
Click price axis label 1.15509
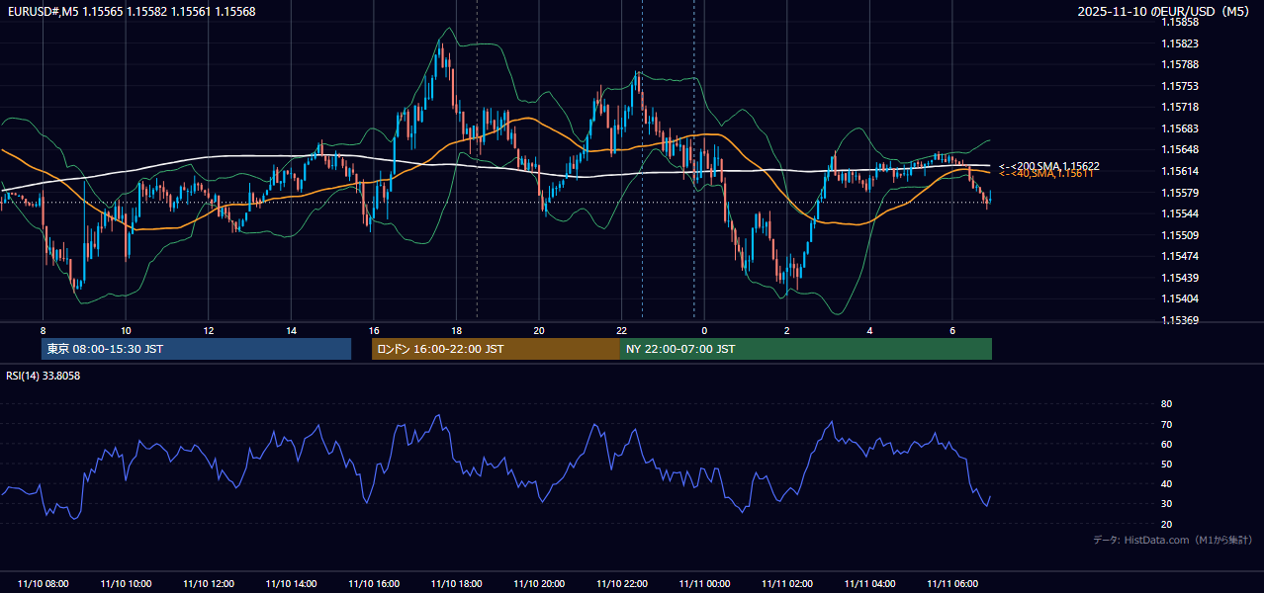pos(1181,235)
